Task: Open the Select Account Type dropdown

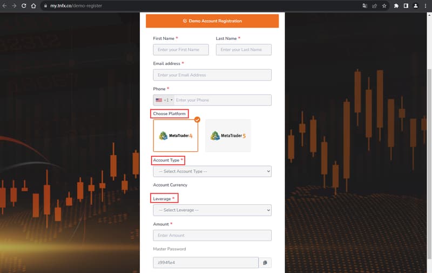Action: coord(212,171)
